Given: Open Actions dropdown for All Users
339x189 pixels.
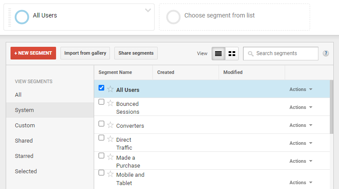Looking at the screenshot, I should click(301, 89).
